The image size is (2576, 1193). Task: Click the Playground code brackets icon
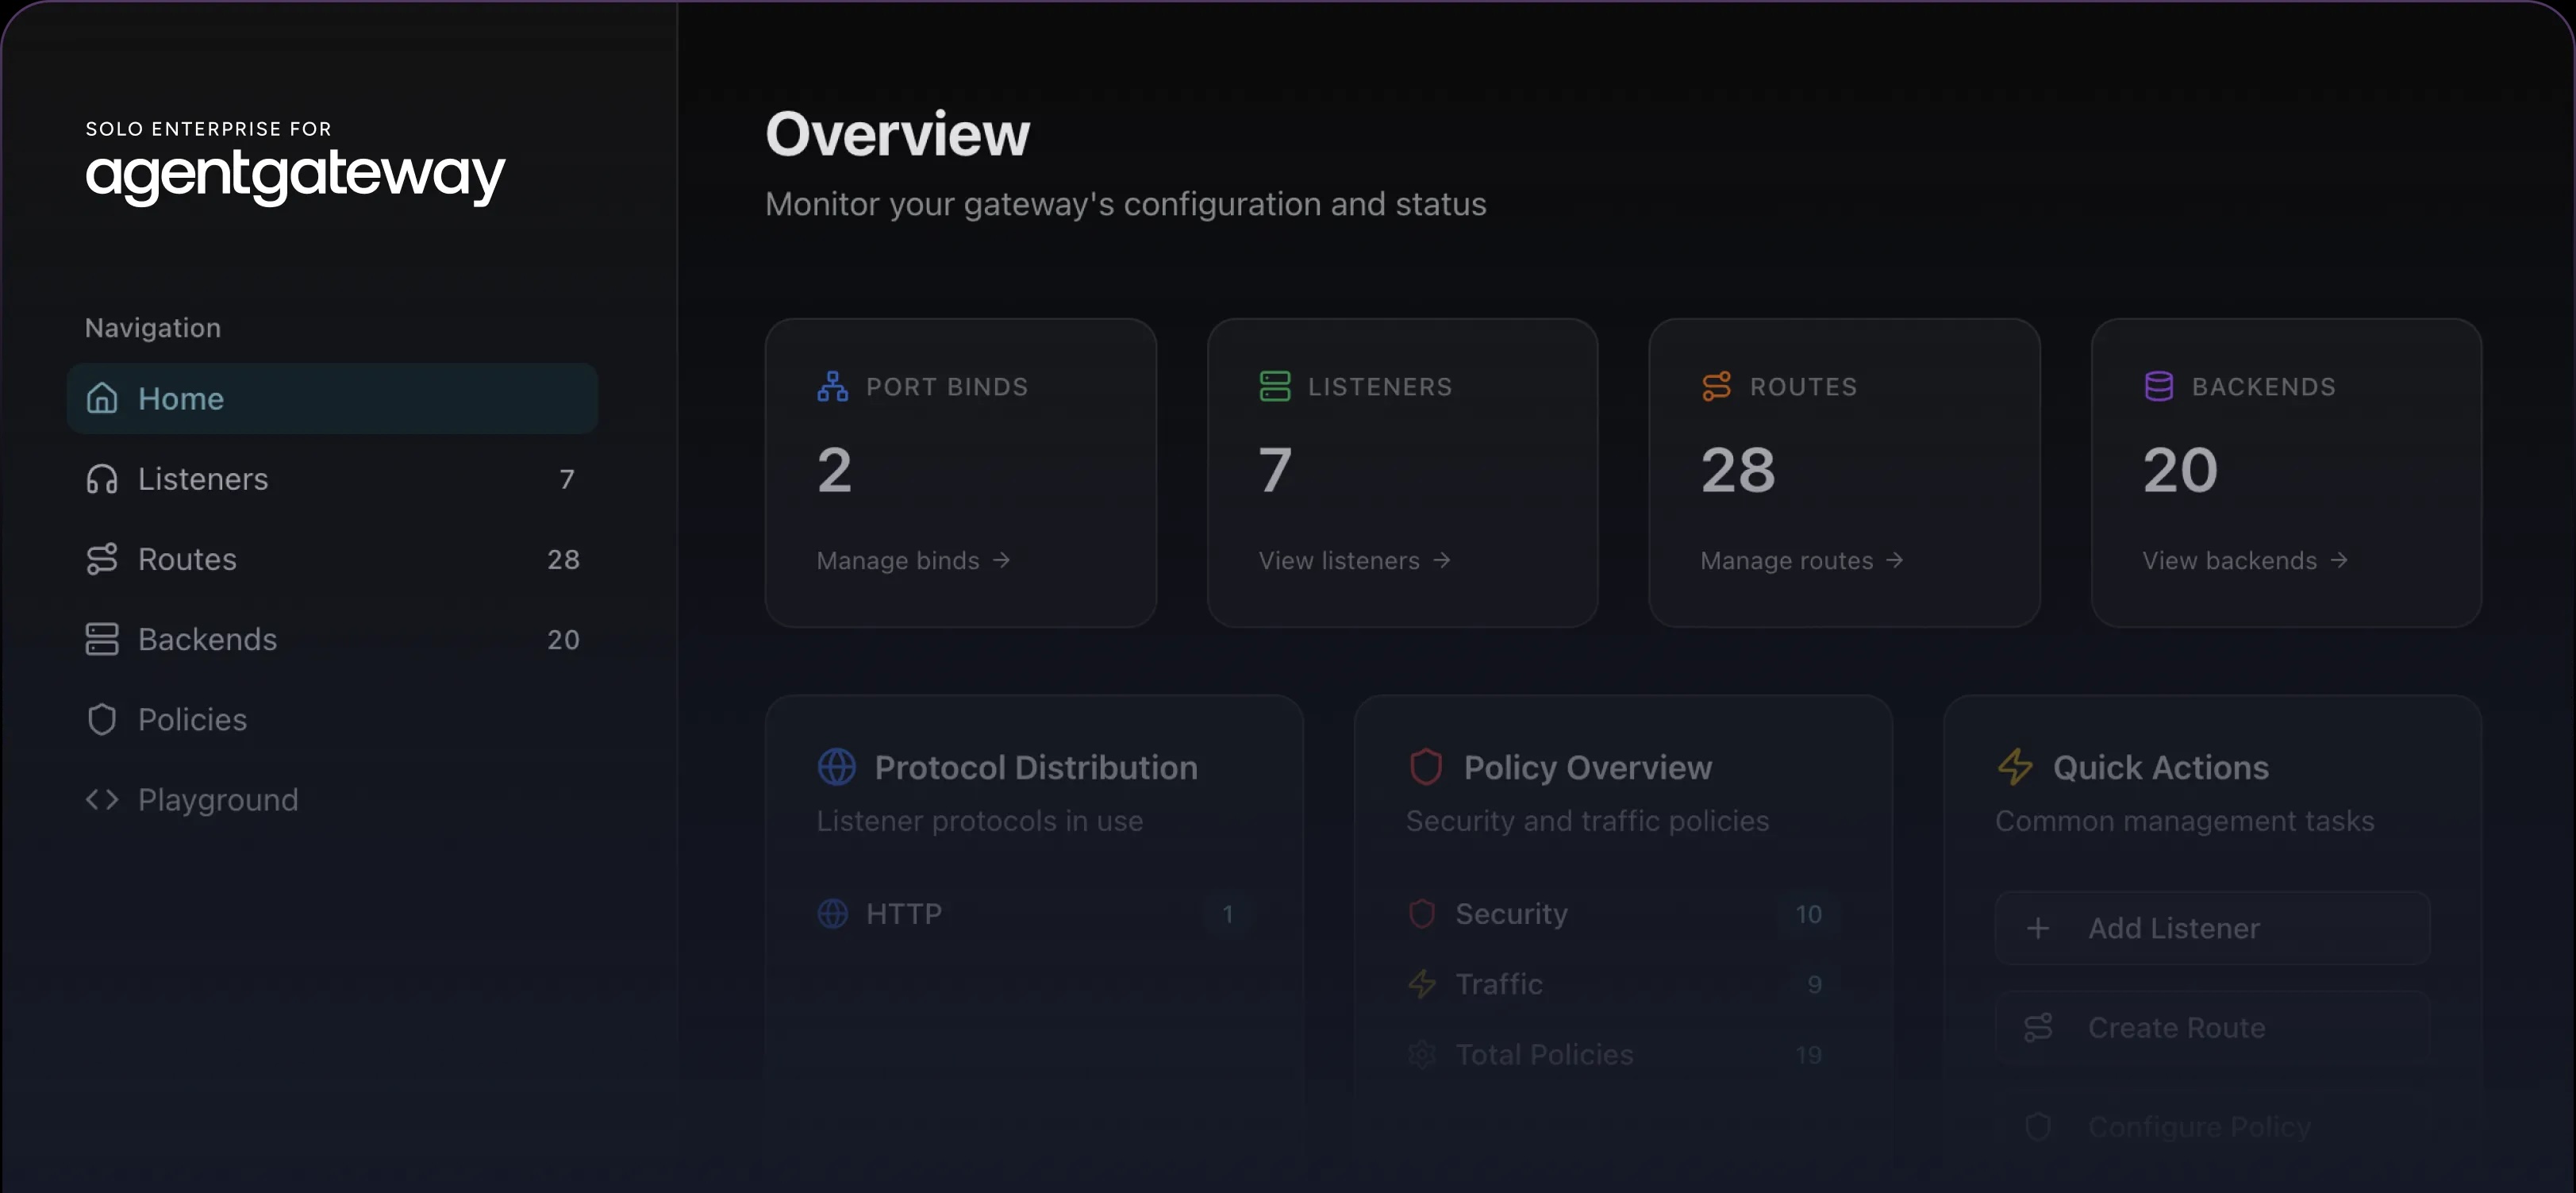click(x=102, y=800)
